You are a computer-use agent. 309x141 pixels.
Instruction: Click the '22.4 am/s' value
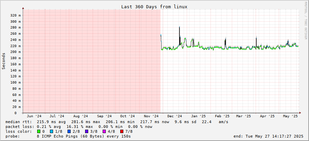coord(215,122)
